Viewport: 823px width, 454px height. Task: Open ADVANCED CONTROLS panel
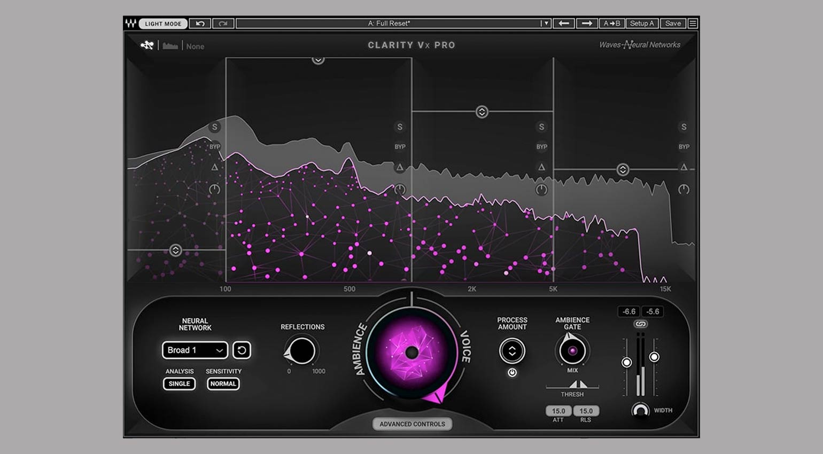tap(412, 424)
